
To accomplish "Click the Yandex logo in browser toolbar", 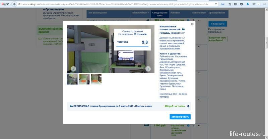I will 5,4.
